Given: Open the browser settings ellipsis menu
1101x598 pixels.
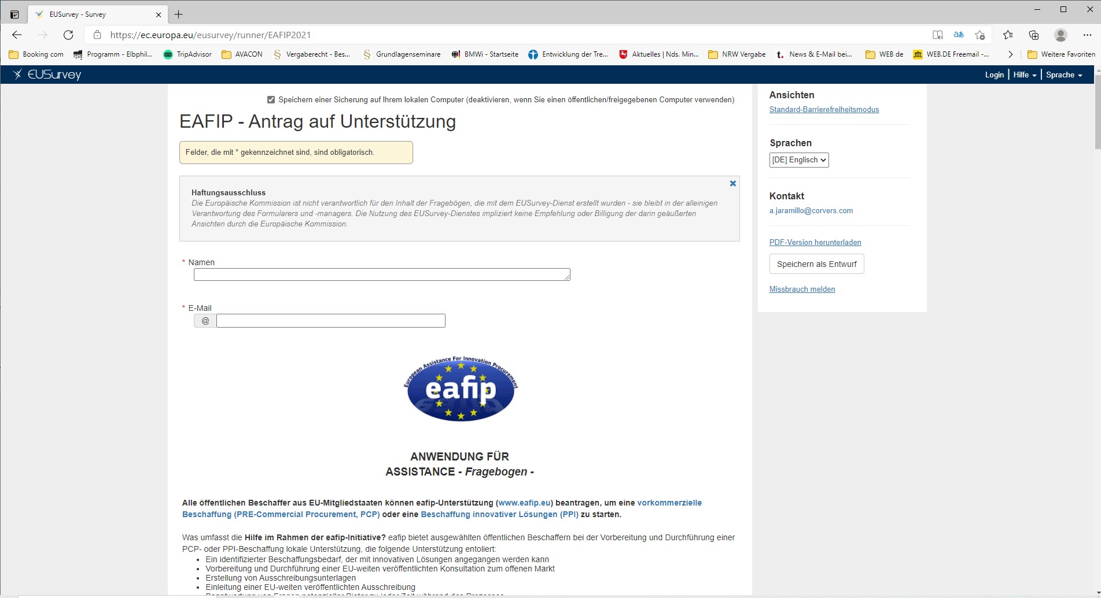Looking at the screenshot, I should (1087, 35).
